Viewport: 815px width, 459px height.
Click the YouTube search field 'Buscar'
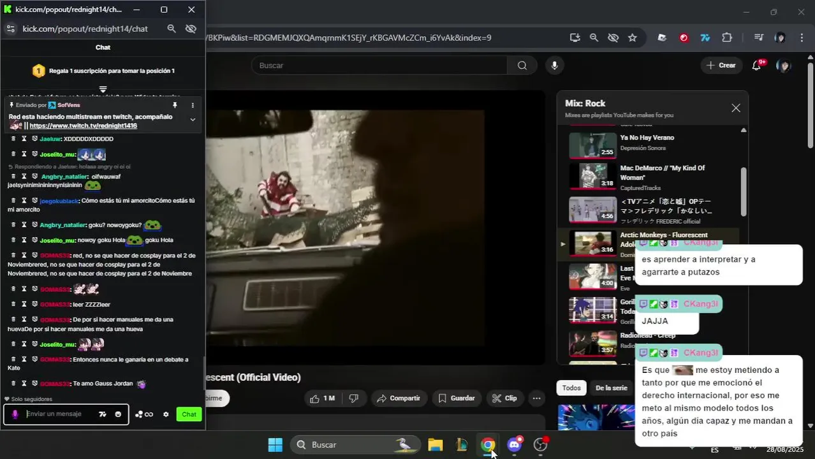pos(379,66)
